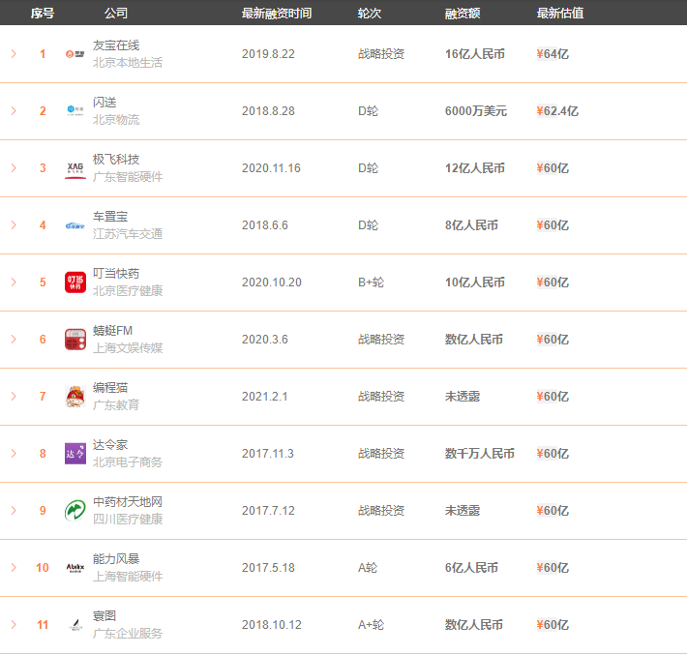The width and height of the screenshot is (687, 655).
Task: Open the 友宝在线 company name link
Action: (116, 45)
